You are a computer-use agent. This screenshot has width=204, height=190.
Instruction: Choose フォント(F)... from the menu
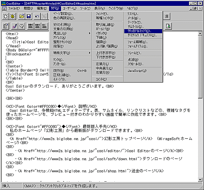(x=108, y=14)
